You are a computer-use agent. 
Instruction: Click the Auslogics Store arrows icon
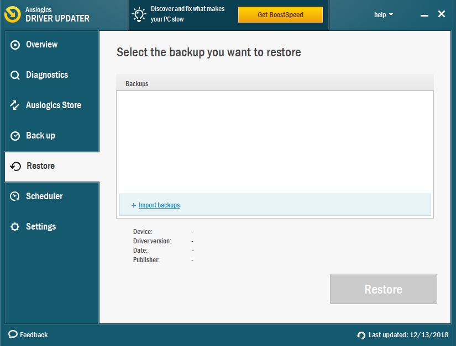[15, 105]
